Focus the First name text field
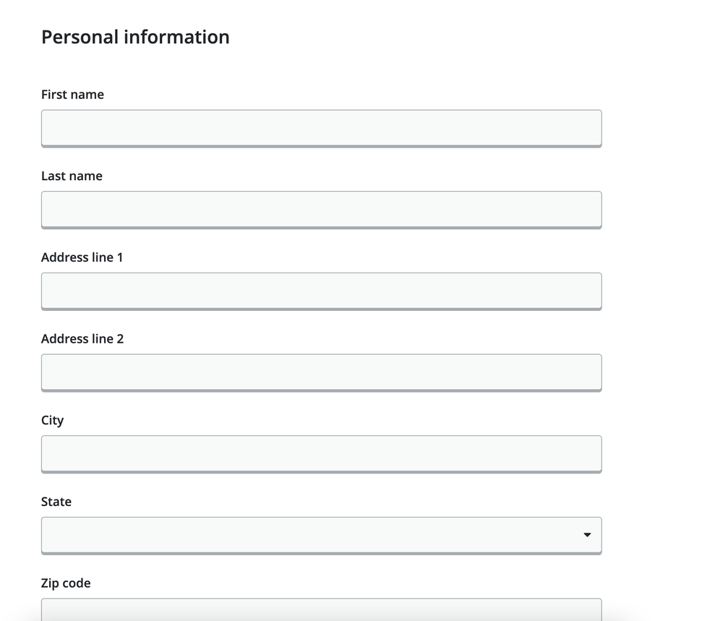The height and width of the screenshot is (621, 723). click(x=321, y=128)
